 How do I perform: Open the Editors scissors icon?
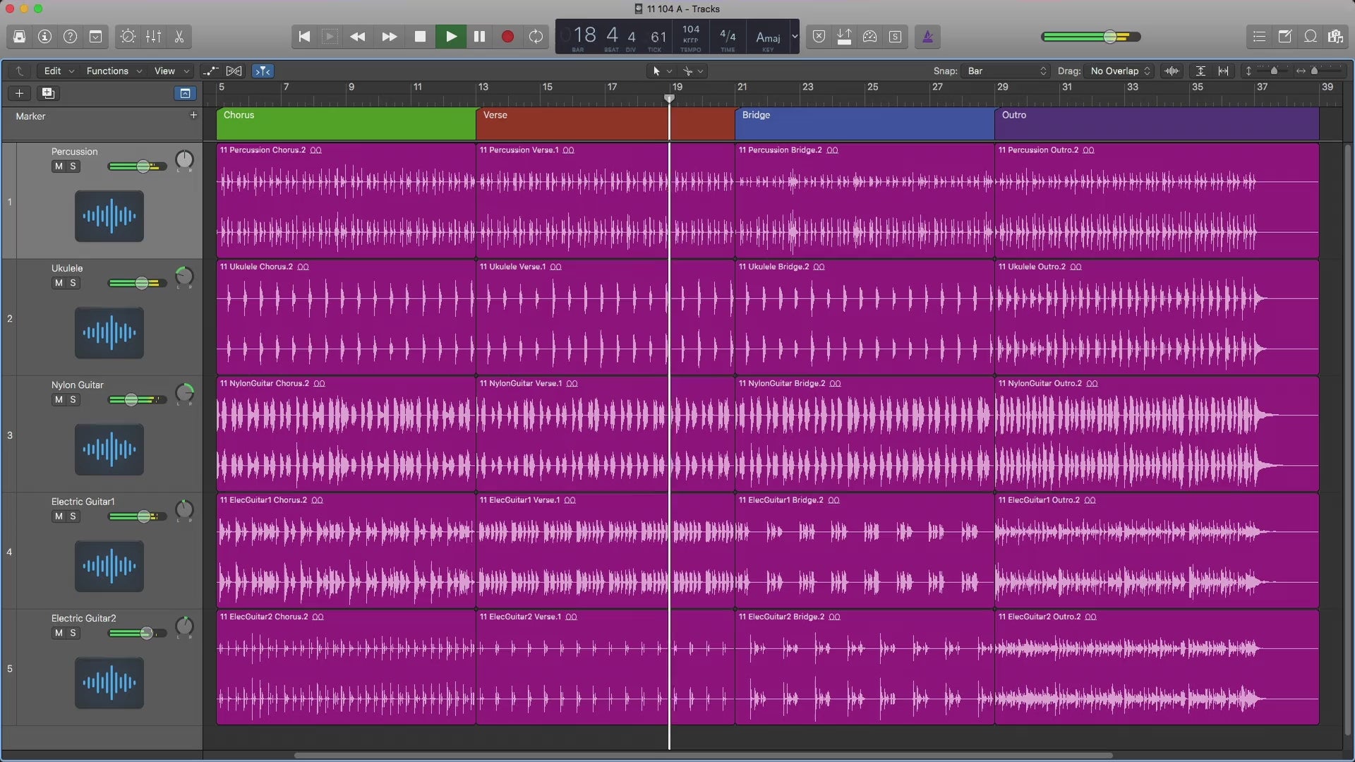coord(179,37)
